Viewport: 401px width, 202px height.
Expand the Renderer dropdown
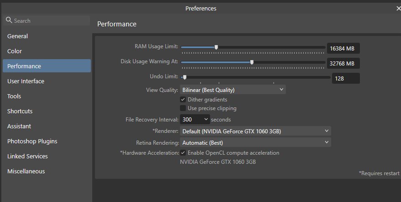click(255, 131)
